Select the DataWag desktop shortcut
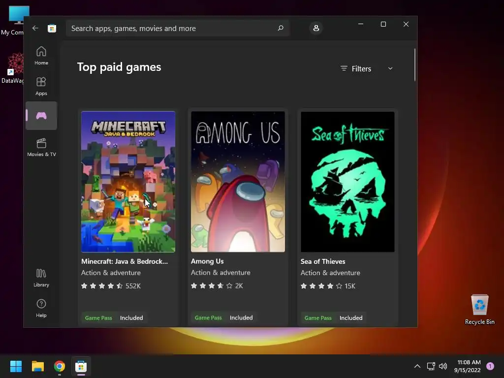This screenshot has height=378, width=504. [x=12, y=68]
